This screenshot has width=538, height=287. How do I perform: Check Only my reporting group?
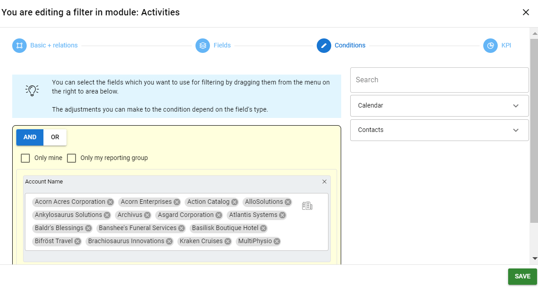pyautogui.click(x=71, y=158)
